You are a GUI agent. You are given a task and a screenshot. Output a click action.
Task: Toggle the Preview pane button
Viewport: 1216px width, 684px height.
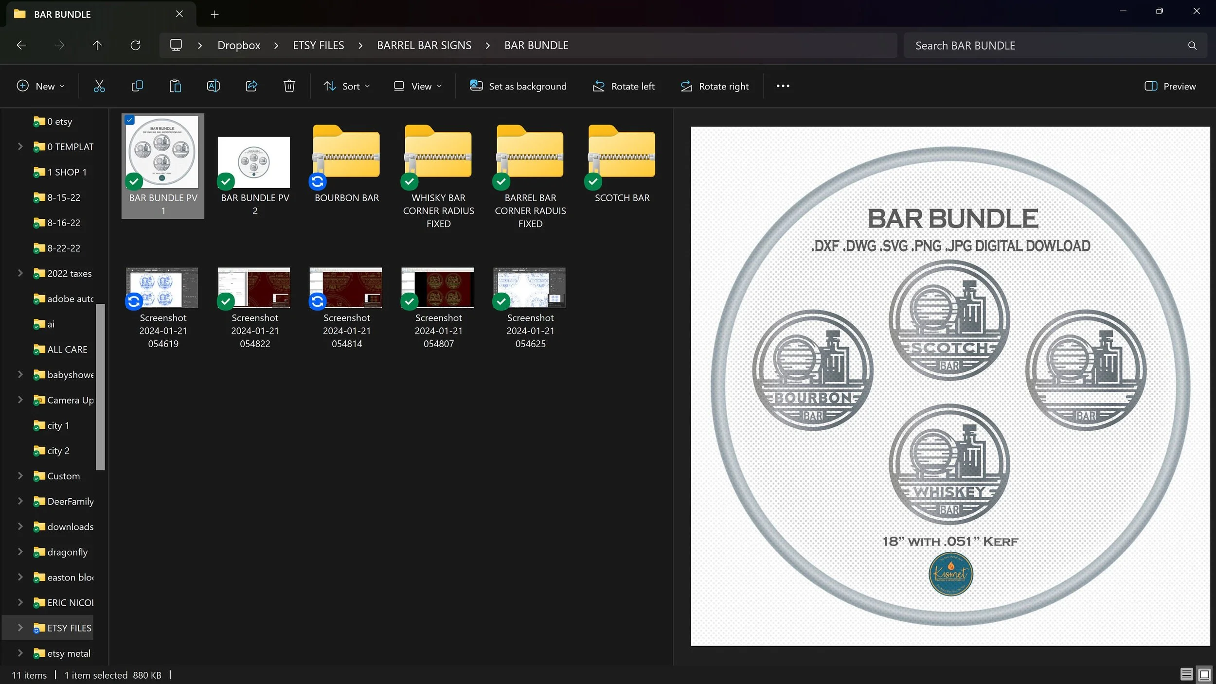click(1170, 86)
